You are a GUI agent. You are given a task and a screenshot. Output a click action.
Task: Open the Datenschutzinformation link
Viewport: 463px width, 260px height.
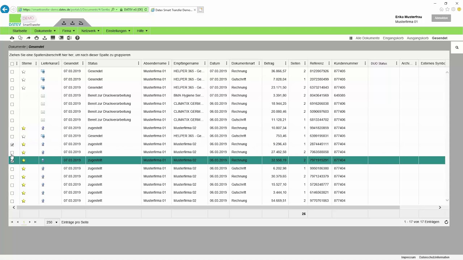click(434, 257)
